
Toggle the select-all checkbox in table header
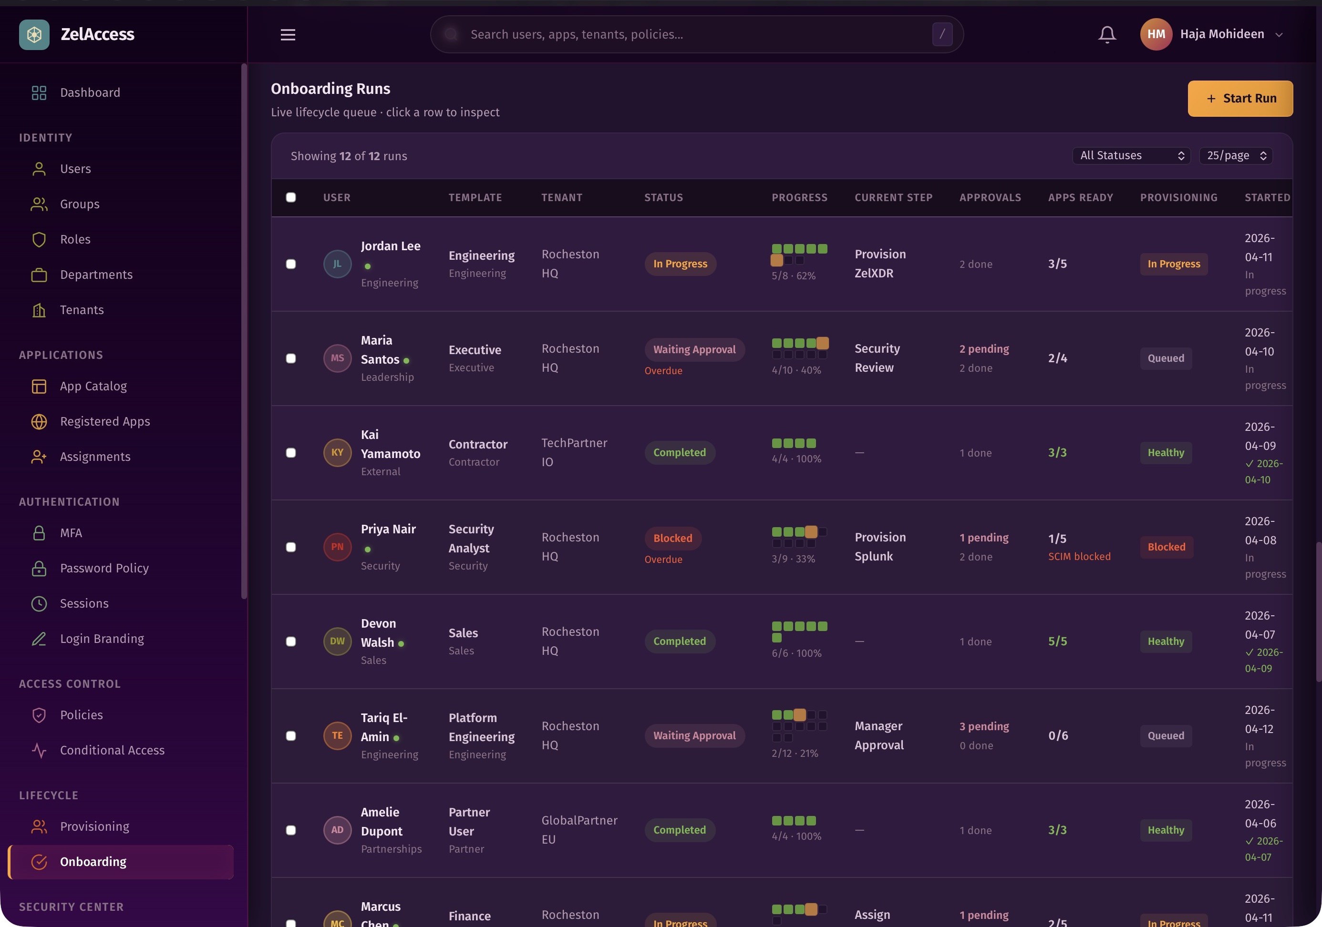pyautogui.click(x=291, y=197)
